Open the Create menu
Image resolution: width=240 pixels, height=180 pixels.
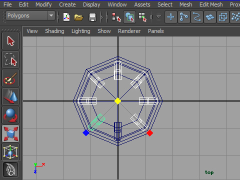[x=67, y=4]
